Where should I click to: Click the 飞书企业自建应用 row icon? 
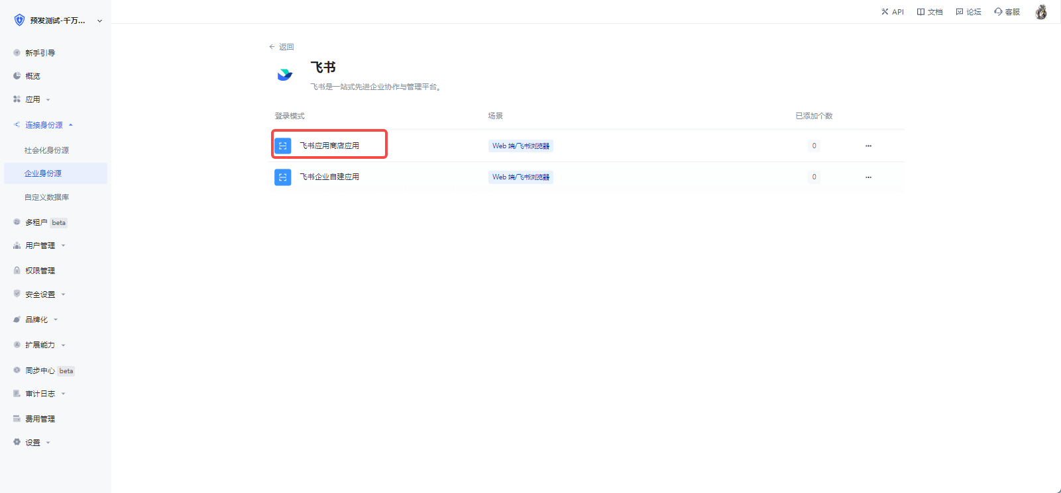283,177
